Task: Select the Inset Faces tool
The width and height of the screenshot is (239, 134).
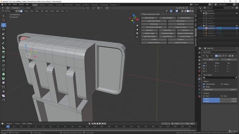Action: coord(3,57)
